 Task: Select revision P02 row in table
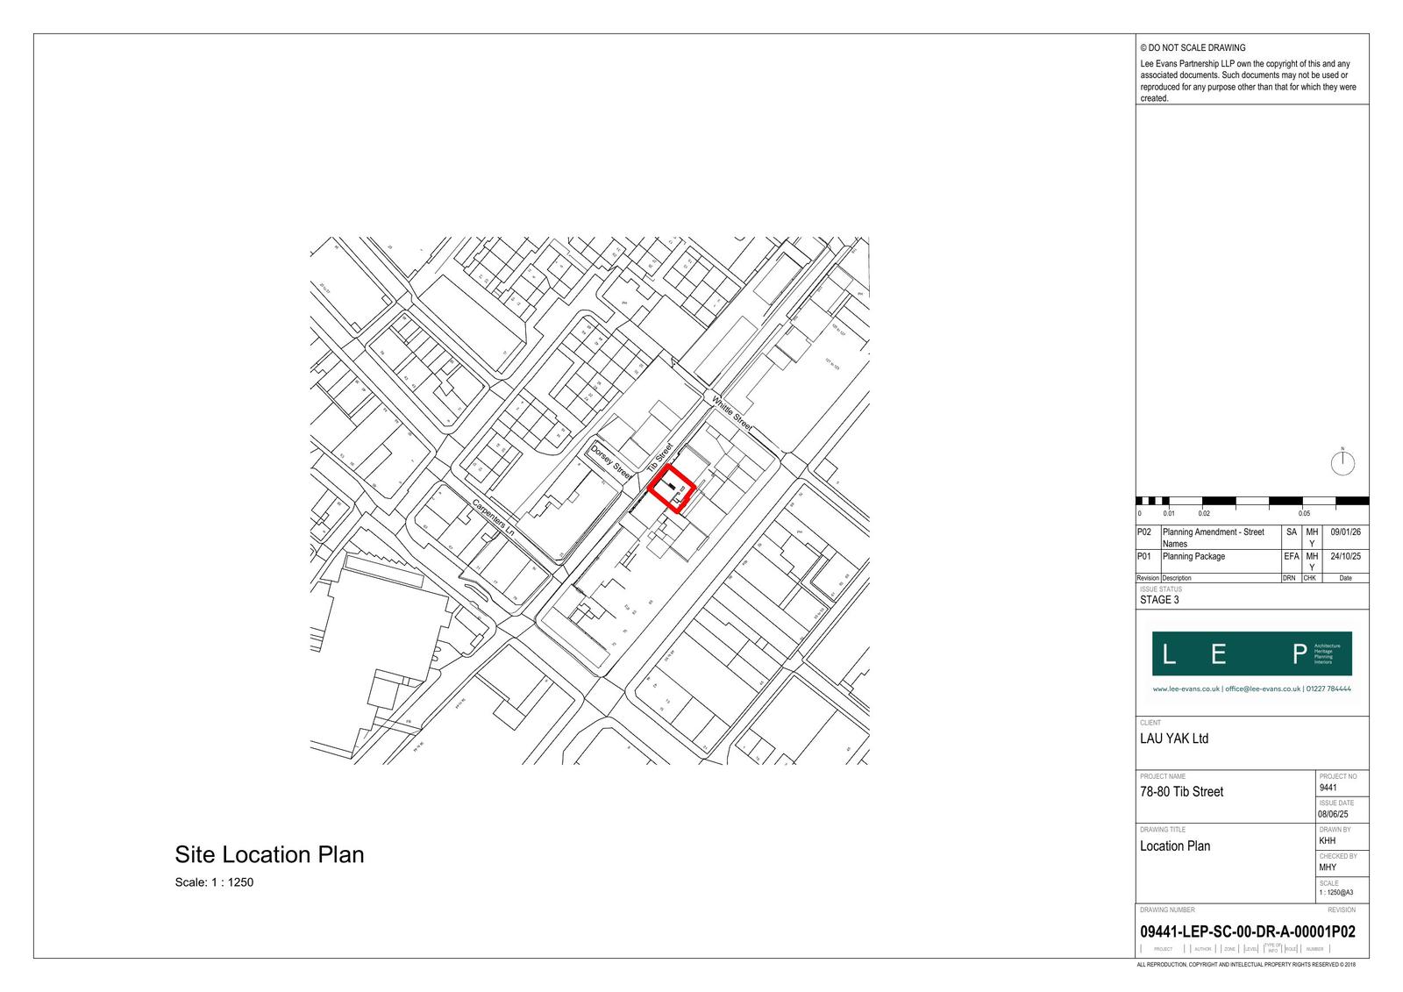1213,537
